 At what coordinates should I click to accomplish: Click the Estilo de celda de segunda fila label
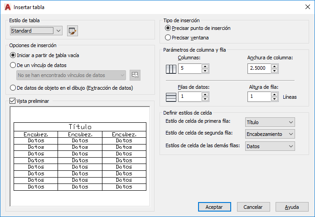tap(199, 133)
